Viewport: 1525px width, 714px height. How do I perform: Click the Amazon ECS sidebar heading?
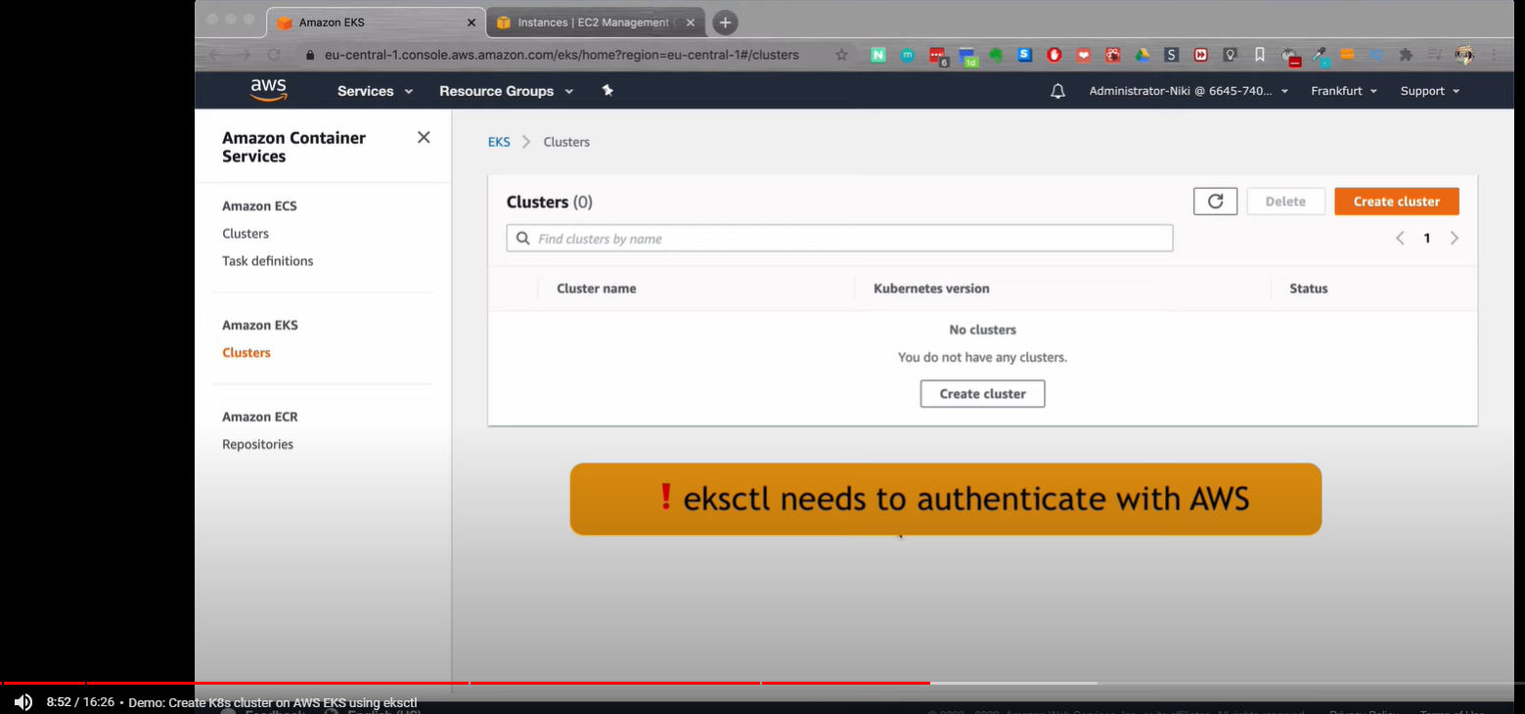point(259,206)
